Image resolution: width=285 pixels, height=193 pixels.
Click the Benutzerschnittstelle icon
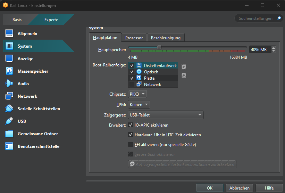click(x=9, y=146)
